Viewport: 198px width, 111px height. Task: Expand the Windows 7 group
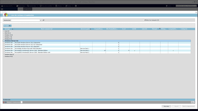pos(4,37)
